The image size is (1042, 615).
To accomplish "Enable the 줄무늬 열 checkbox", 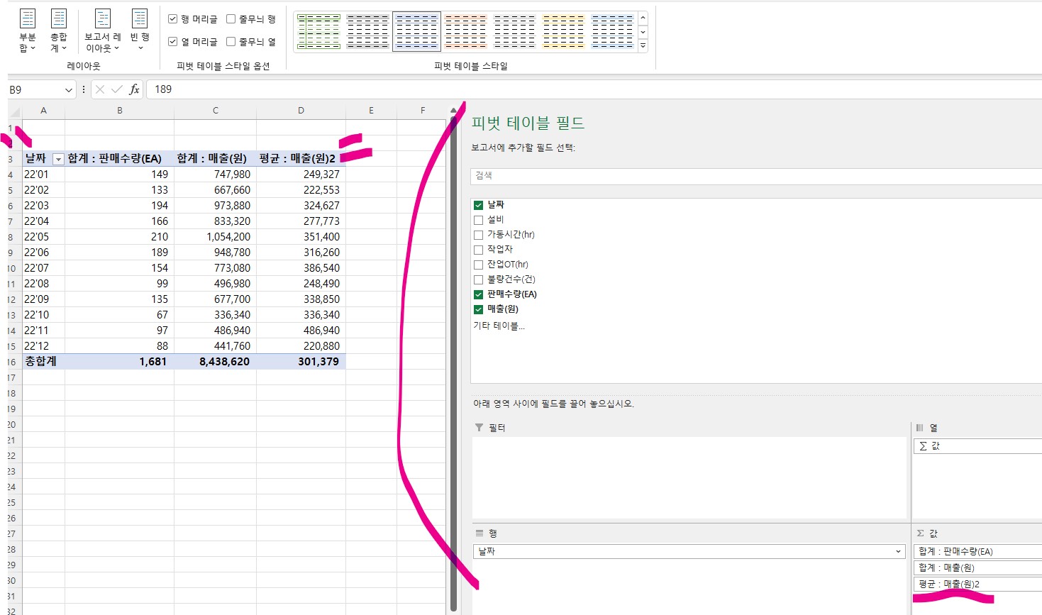I will tap(231, 42).
